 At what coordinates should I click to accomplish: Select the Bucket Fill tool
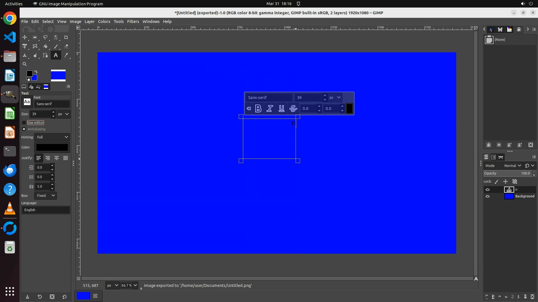(45, 46)
